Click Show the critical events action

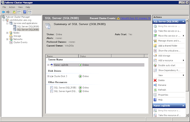169,51
